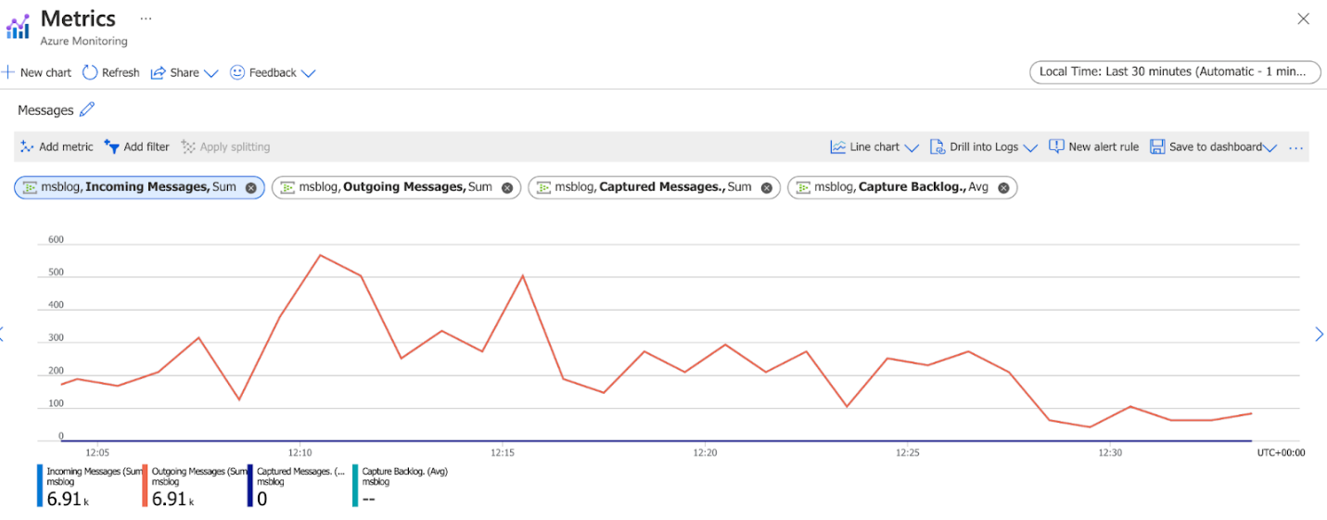The image size is (1327, 520).
Task: Toggle Capture Backlog (Avg) legend entry
Action: tap(401, 486)
